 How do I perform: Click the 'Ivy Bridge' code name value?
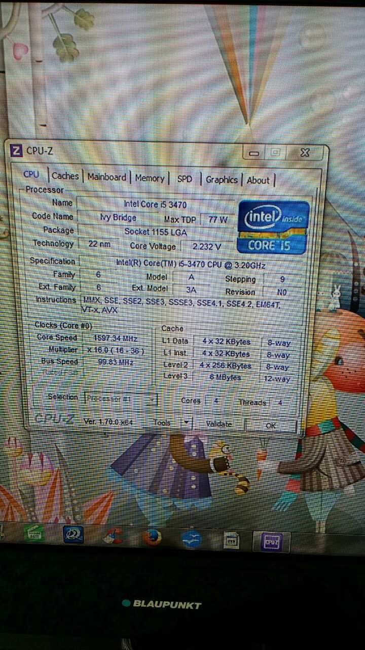pyautogui.click(x=118, y=217)
